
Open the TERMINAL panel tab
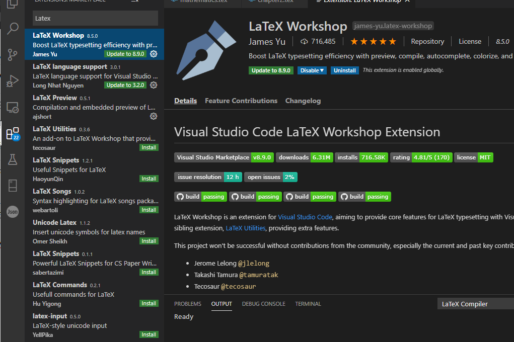(x=308, y=304)
